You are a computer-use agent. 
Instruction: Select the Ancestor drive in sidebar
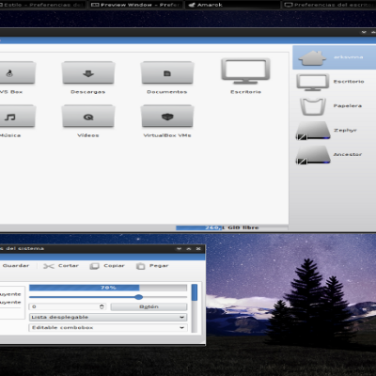click(334, 155)
